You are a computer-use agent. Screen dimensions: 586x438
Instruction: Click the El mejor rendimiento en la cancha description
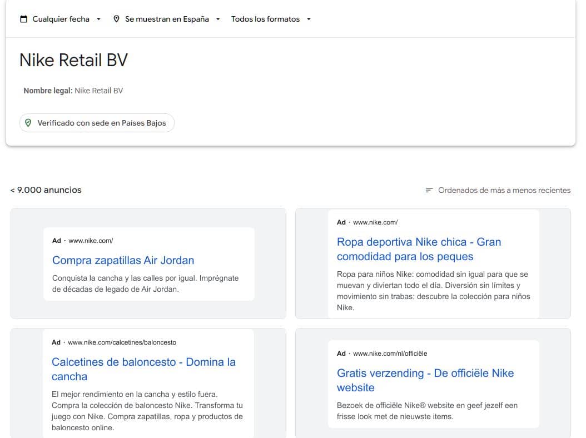(147, 411)
